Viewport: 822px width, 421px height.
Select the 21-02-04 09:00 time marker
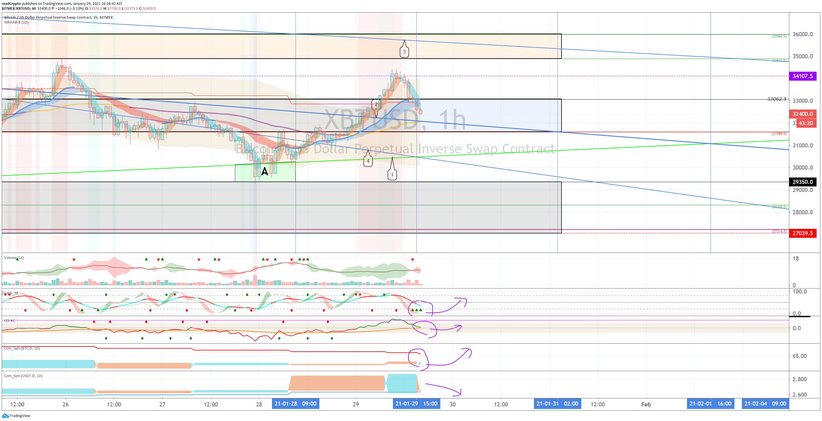click(x=765, y=404)
